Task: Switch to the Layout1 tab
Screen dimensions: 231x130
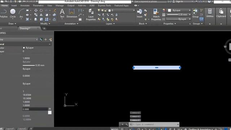Action: 10,129
